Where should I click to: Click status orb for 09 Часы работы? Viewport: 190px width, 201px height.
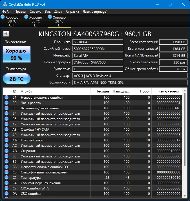tap(6, 103)
